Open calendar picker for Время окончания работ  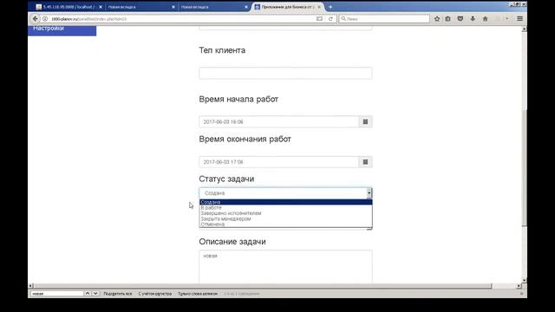(x=365, y=162)
